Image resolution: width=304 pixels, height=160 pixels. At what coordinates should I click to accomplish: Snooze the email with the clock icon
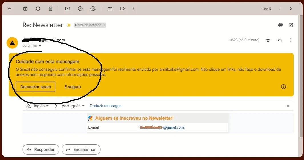click(x=80, y=9)
